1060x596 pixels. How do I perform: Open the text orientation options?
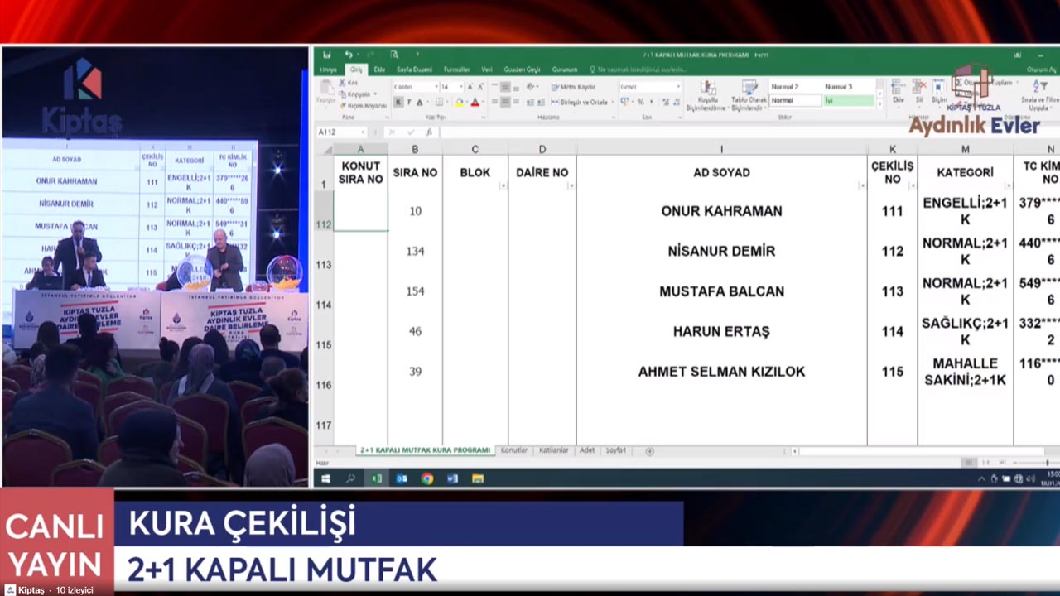533,86
